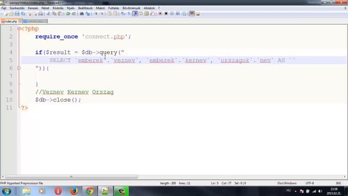Click the UTF-8 encoding status entry

point(309,183)
